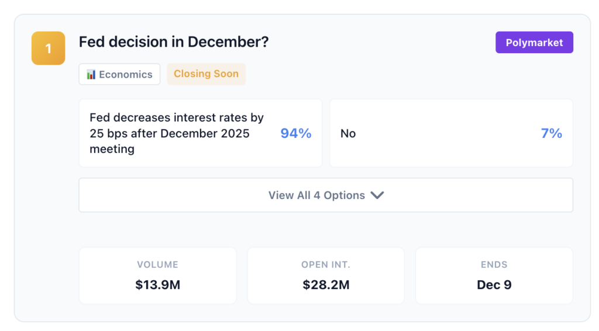Select the $28.2M open interest figure
This screenshot has width=599, height=331.
[326, 285]
